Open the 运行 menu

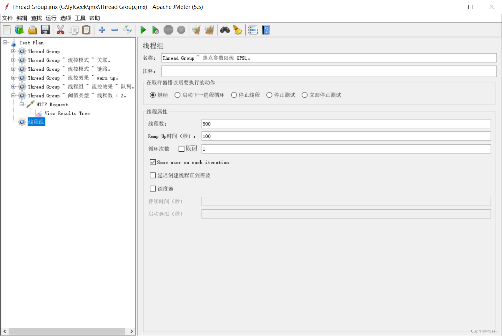click(x=51, y=18)
